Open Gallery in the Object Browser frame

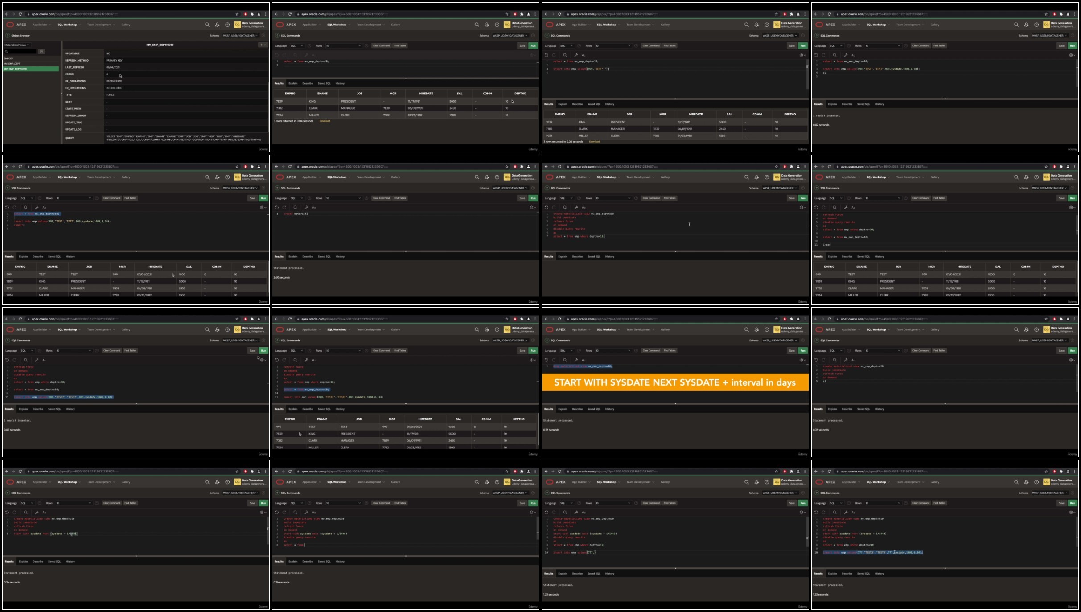(126, 25)
